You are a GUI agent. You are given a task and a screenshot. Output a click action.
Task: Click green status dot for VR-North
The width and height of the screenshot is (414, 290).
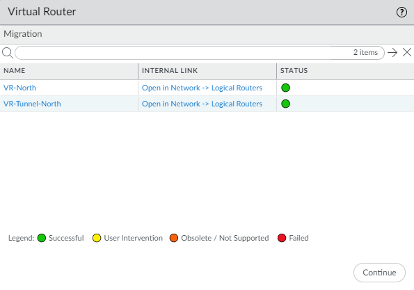(285, 88)
